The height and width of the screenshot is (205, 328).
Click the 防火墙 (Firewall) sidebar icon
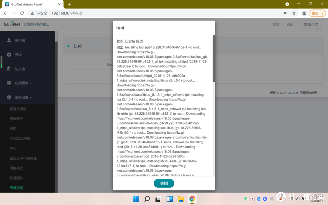pyautogui.click(x=9, y=69)
